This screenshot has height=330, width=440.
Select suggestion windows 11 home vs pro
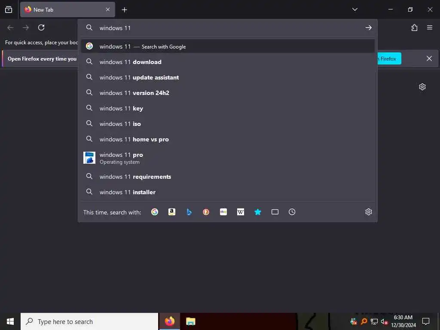click(228, 139)
